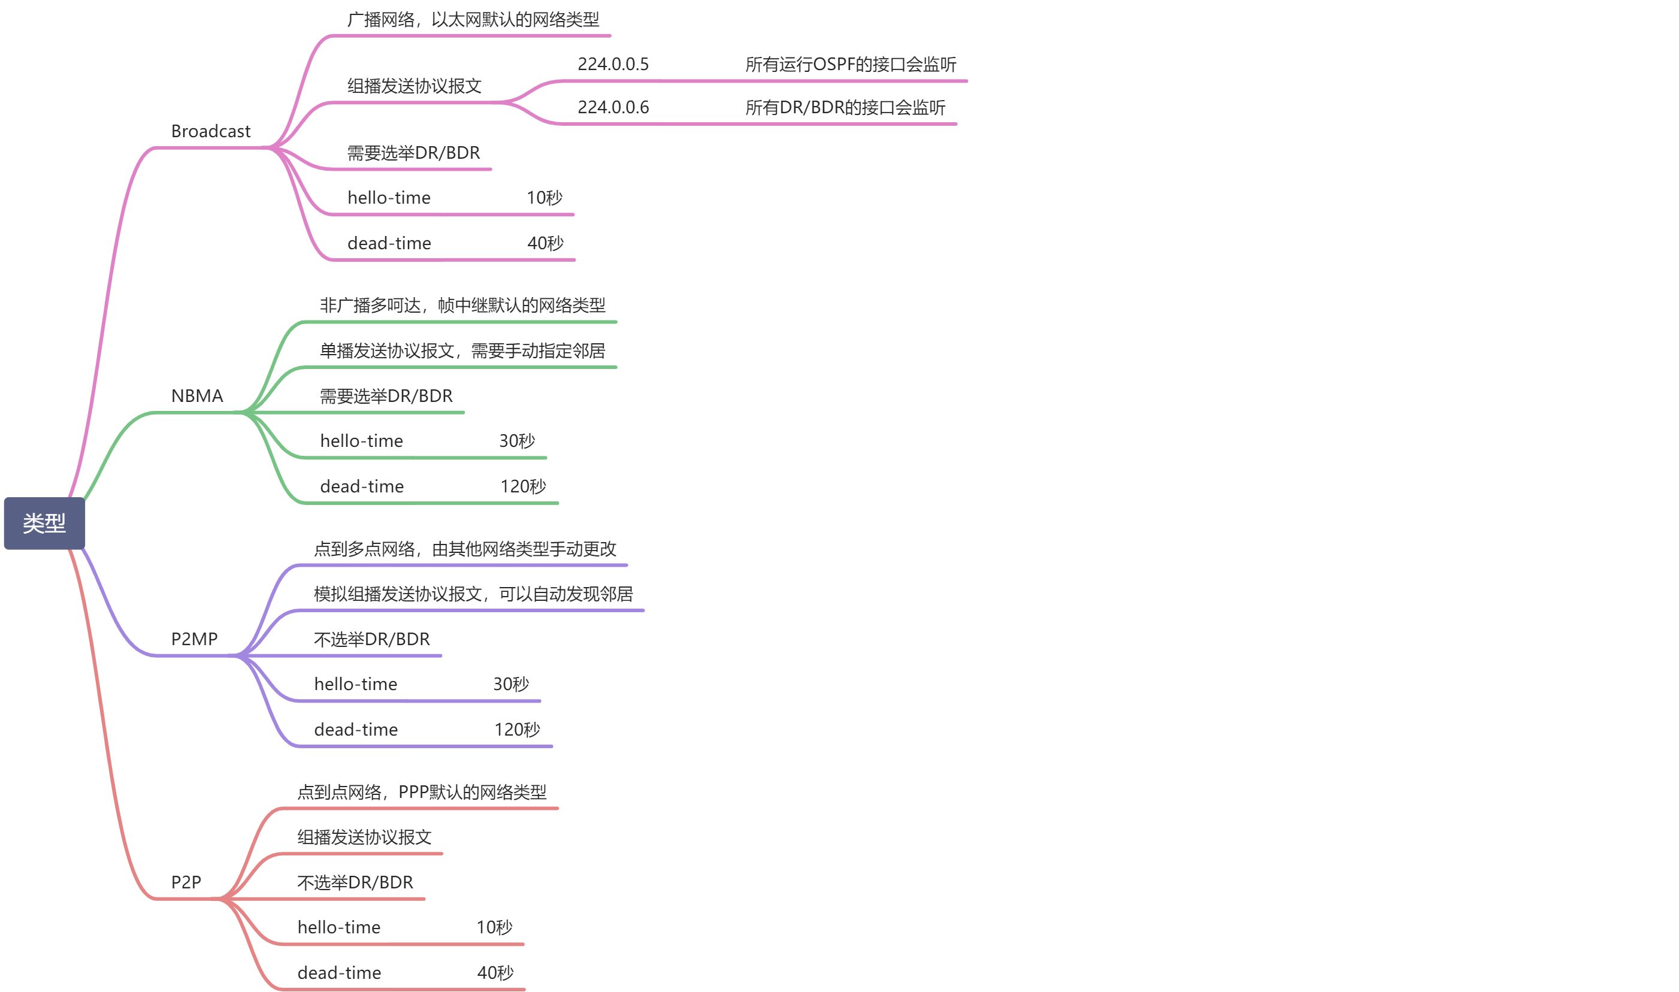Click node 点到点网络，PPP默认的网络类型
Screen dimensions: 1679x992
422,792
